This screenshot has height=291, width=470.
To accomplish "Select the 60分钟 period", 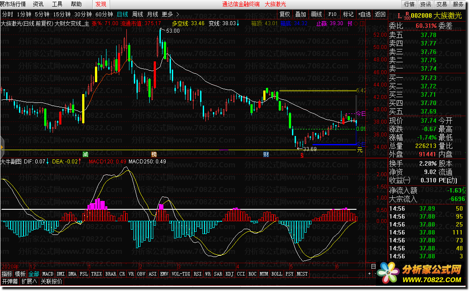I will coord(104,14).
